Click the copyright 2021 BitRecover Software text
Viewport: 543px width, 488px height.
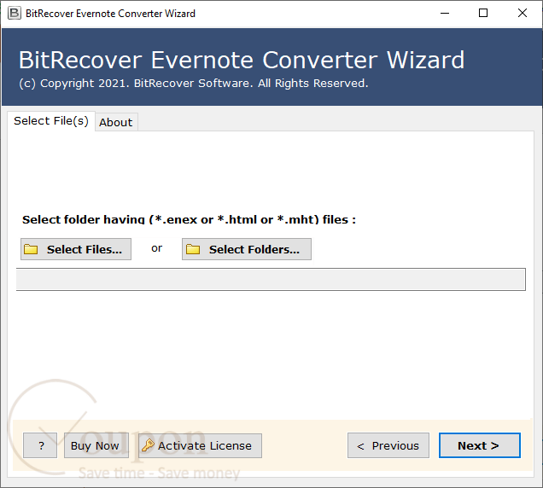(x=194, y=84)
